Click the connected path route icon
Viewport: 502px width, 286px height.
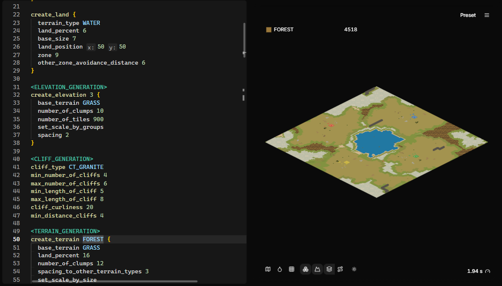[x=340, y=270]
